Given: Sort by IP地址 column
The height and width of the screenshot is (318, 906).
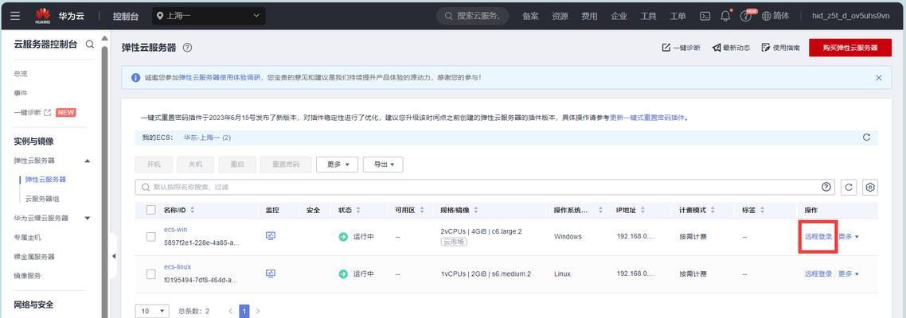Looking at the screenshot, I should (642, 210).
